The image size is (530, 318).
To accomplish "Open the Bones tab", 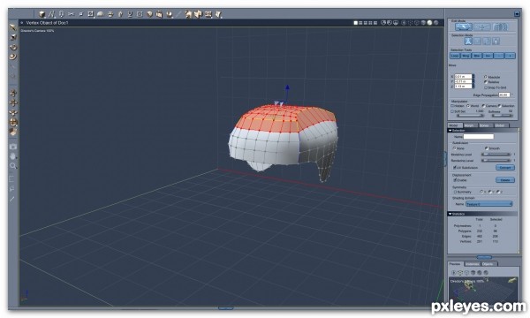I will [x=485, y=125].
